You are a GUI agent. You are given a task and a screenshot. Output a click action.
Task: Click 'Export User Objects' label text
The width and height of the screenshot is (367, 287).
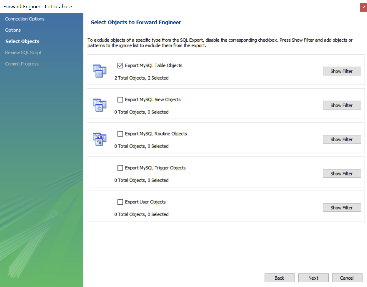pyautogui.click(x=145, y=202)
